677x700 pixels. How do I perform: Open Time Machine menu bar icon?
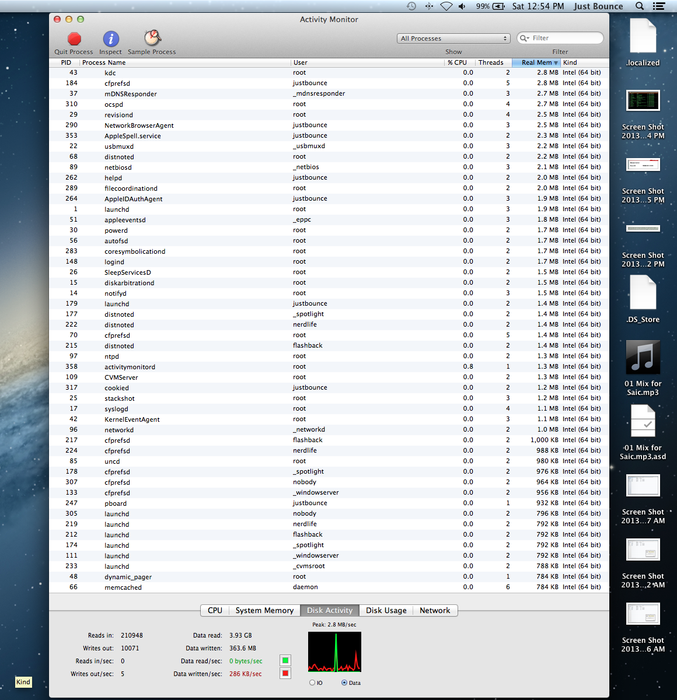point(411,6)
